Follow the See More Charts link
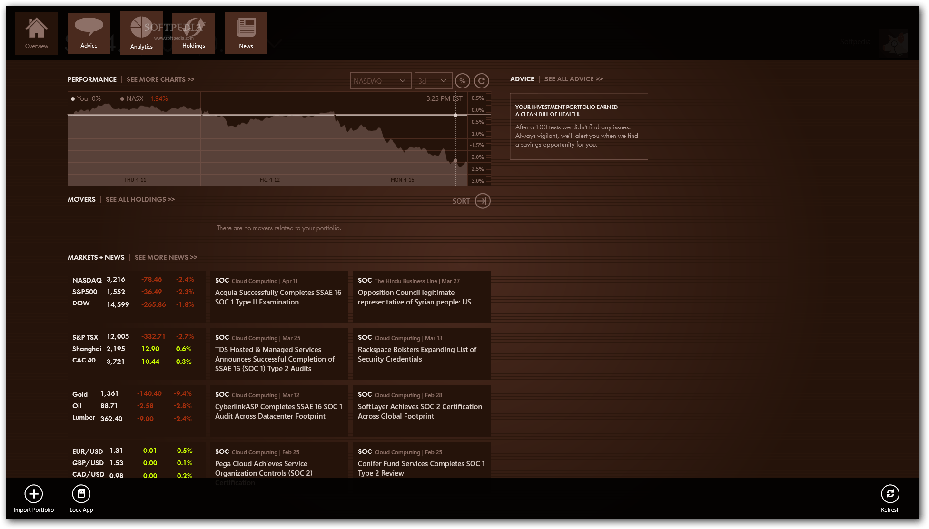 160,79
